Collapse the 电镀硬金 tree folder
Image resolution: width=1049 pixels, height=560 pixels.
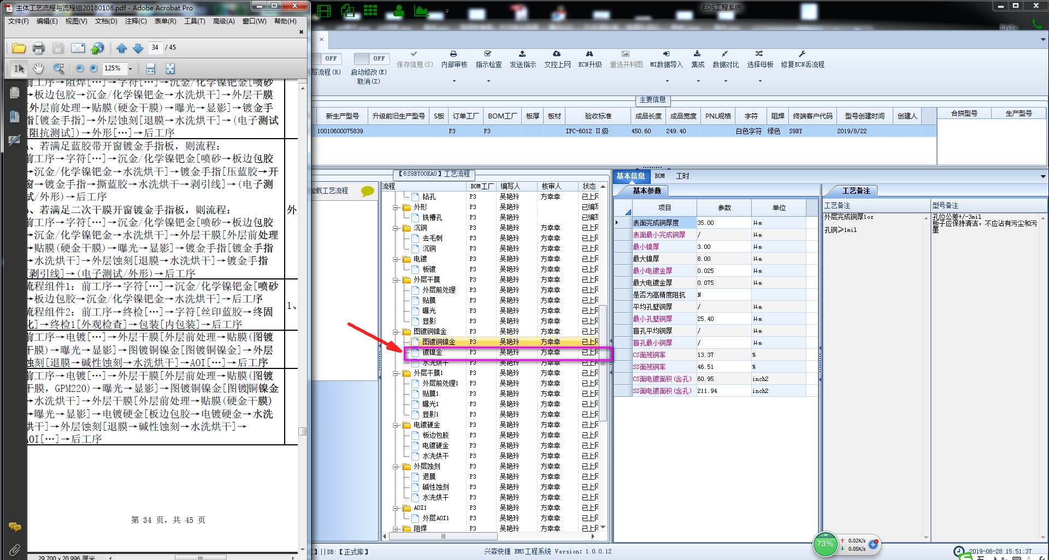[x=396, y=425]
